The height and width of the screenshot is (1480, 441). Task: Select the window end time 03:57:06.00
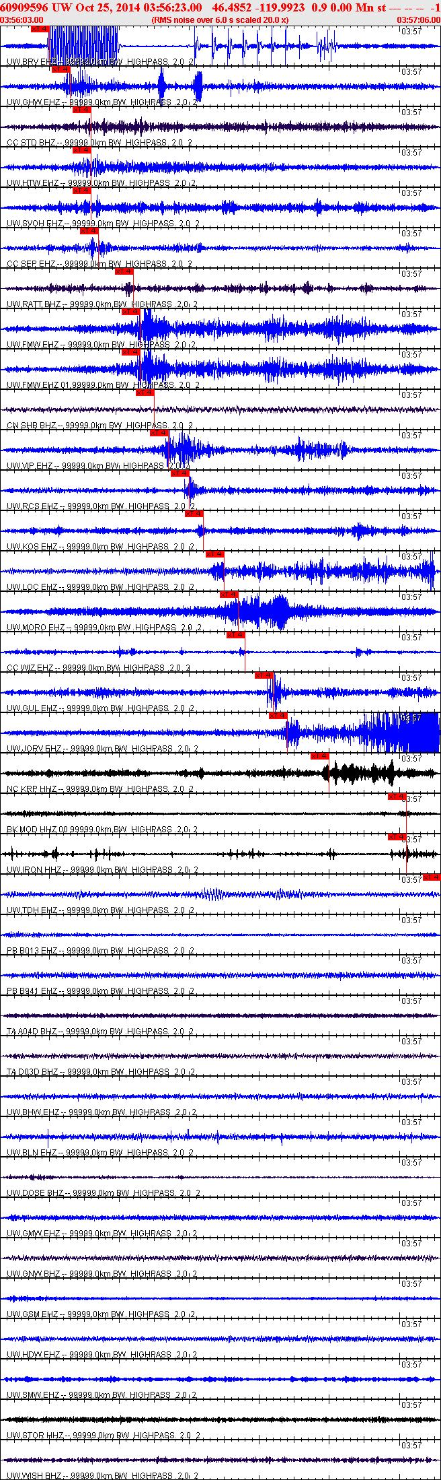419,20
